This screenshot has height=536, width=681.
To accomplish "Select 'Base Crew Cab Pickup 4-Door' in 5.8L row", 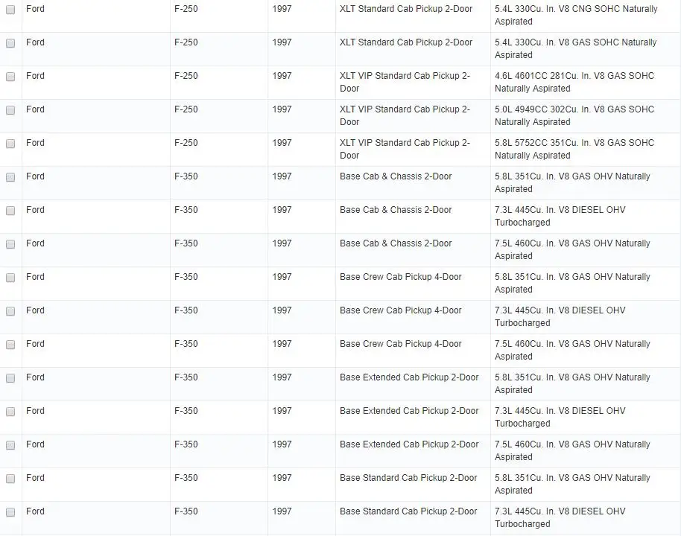I will point(400,277).
